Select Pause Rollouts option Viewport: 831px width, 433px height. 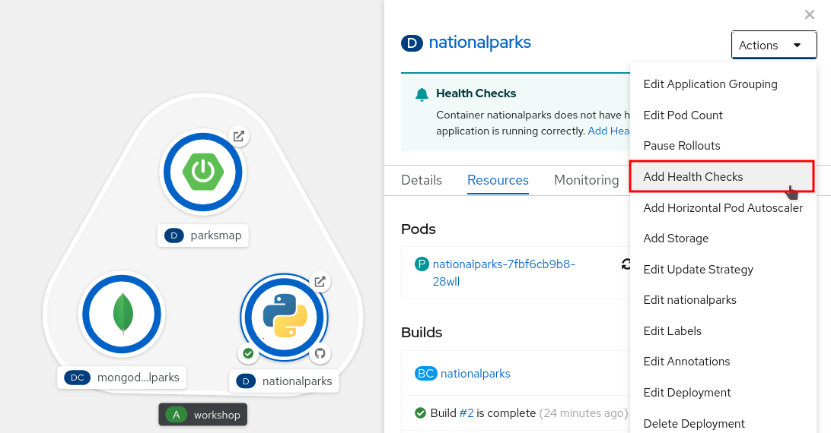pos(681,145)
